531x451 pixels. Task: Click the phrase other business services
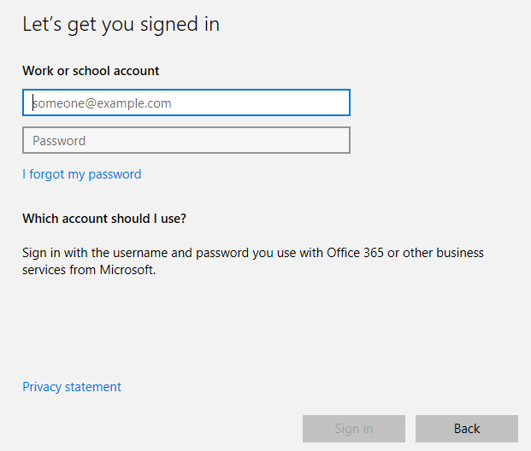[253, 261]
